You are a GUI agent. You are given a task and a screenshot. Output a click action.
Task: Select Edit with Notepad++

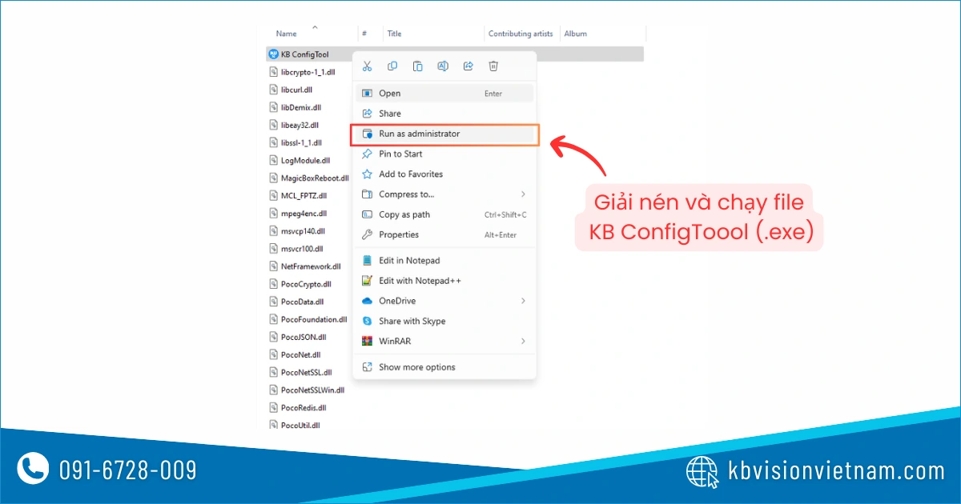click(x=420, y=281)
